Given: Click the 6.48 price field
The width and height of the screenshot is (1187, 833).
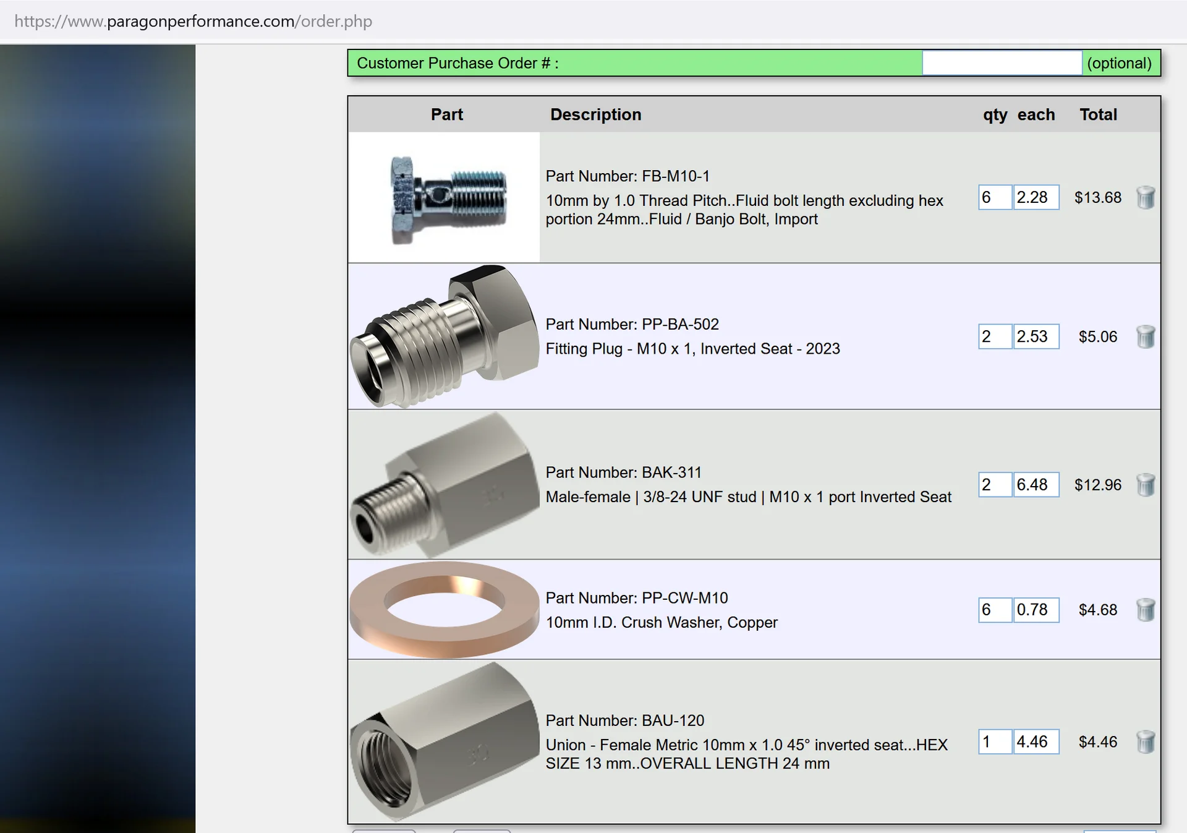Looking at the screenshot, I should (1036, 484).
